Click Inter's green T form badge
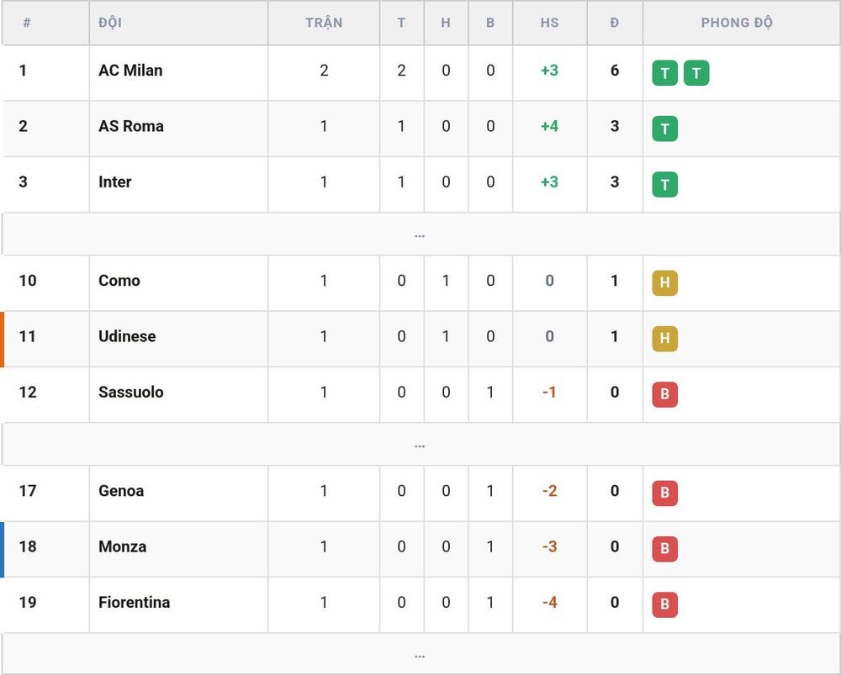The height and width of the screenshot is (675, 841). [x=664, y=184]
